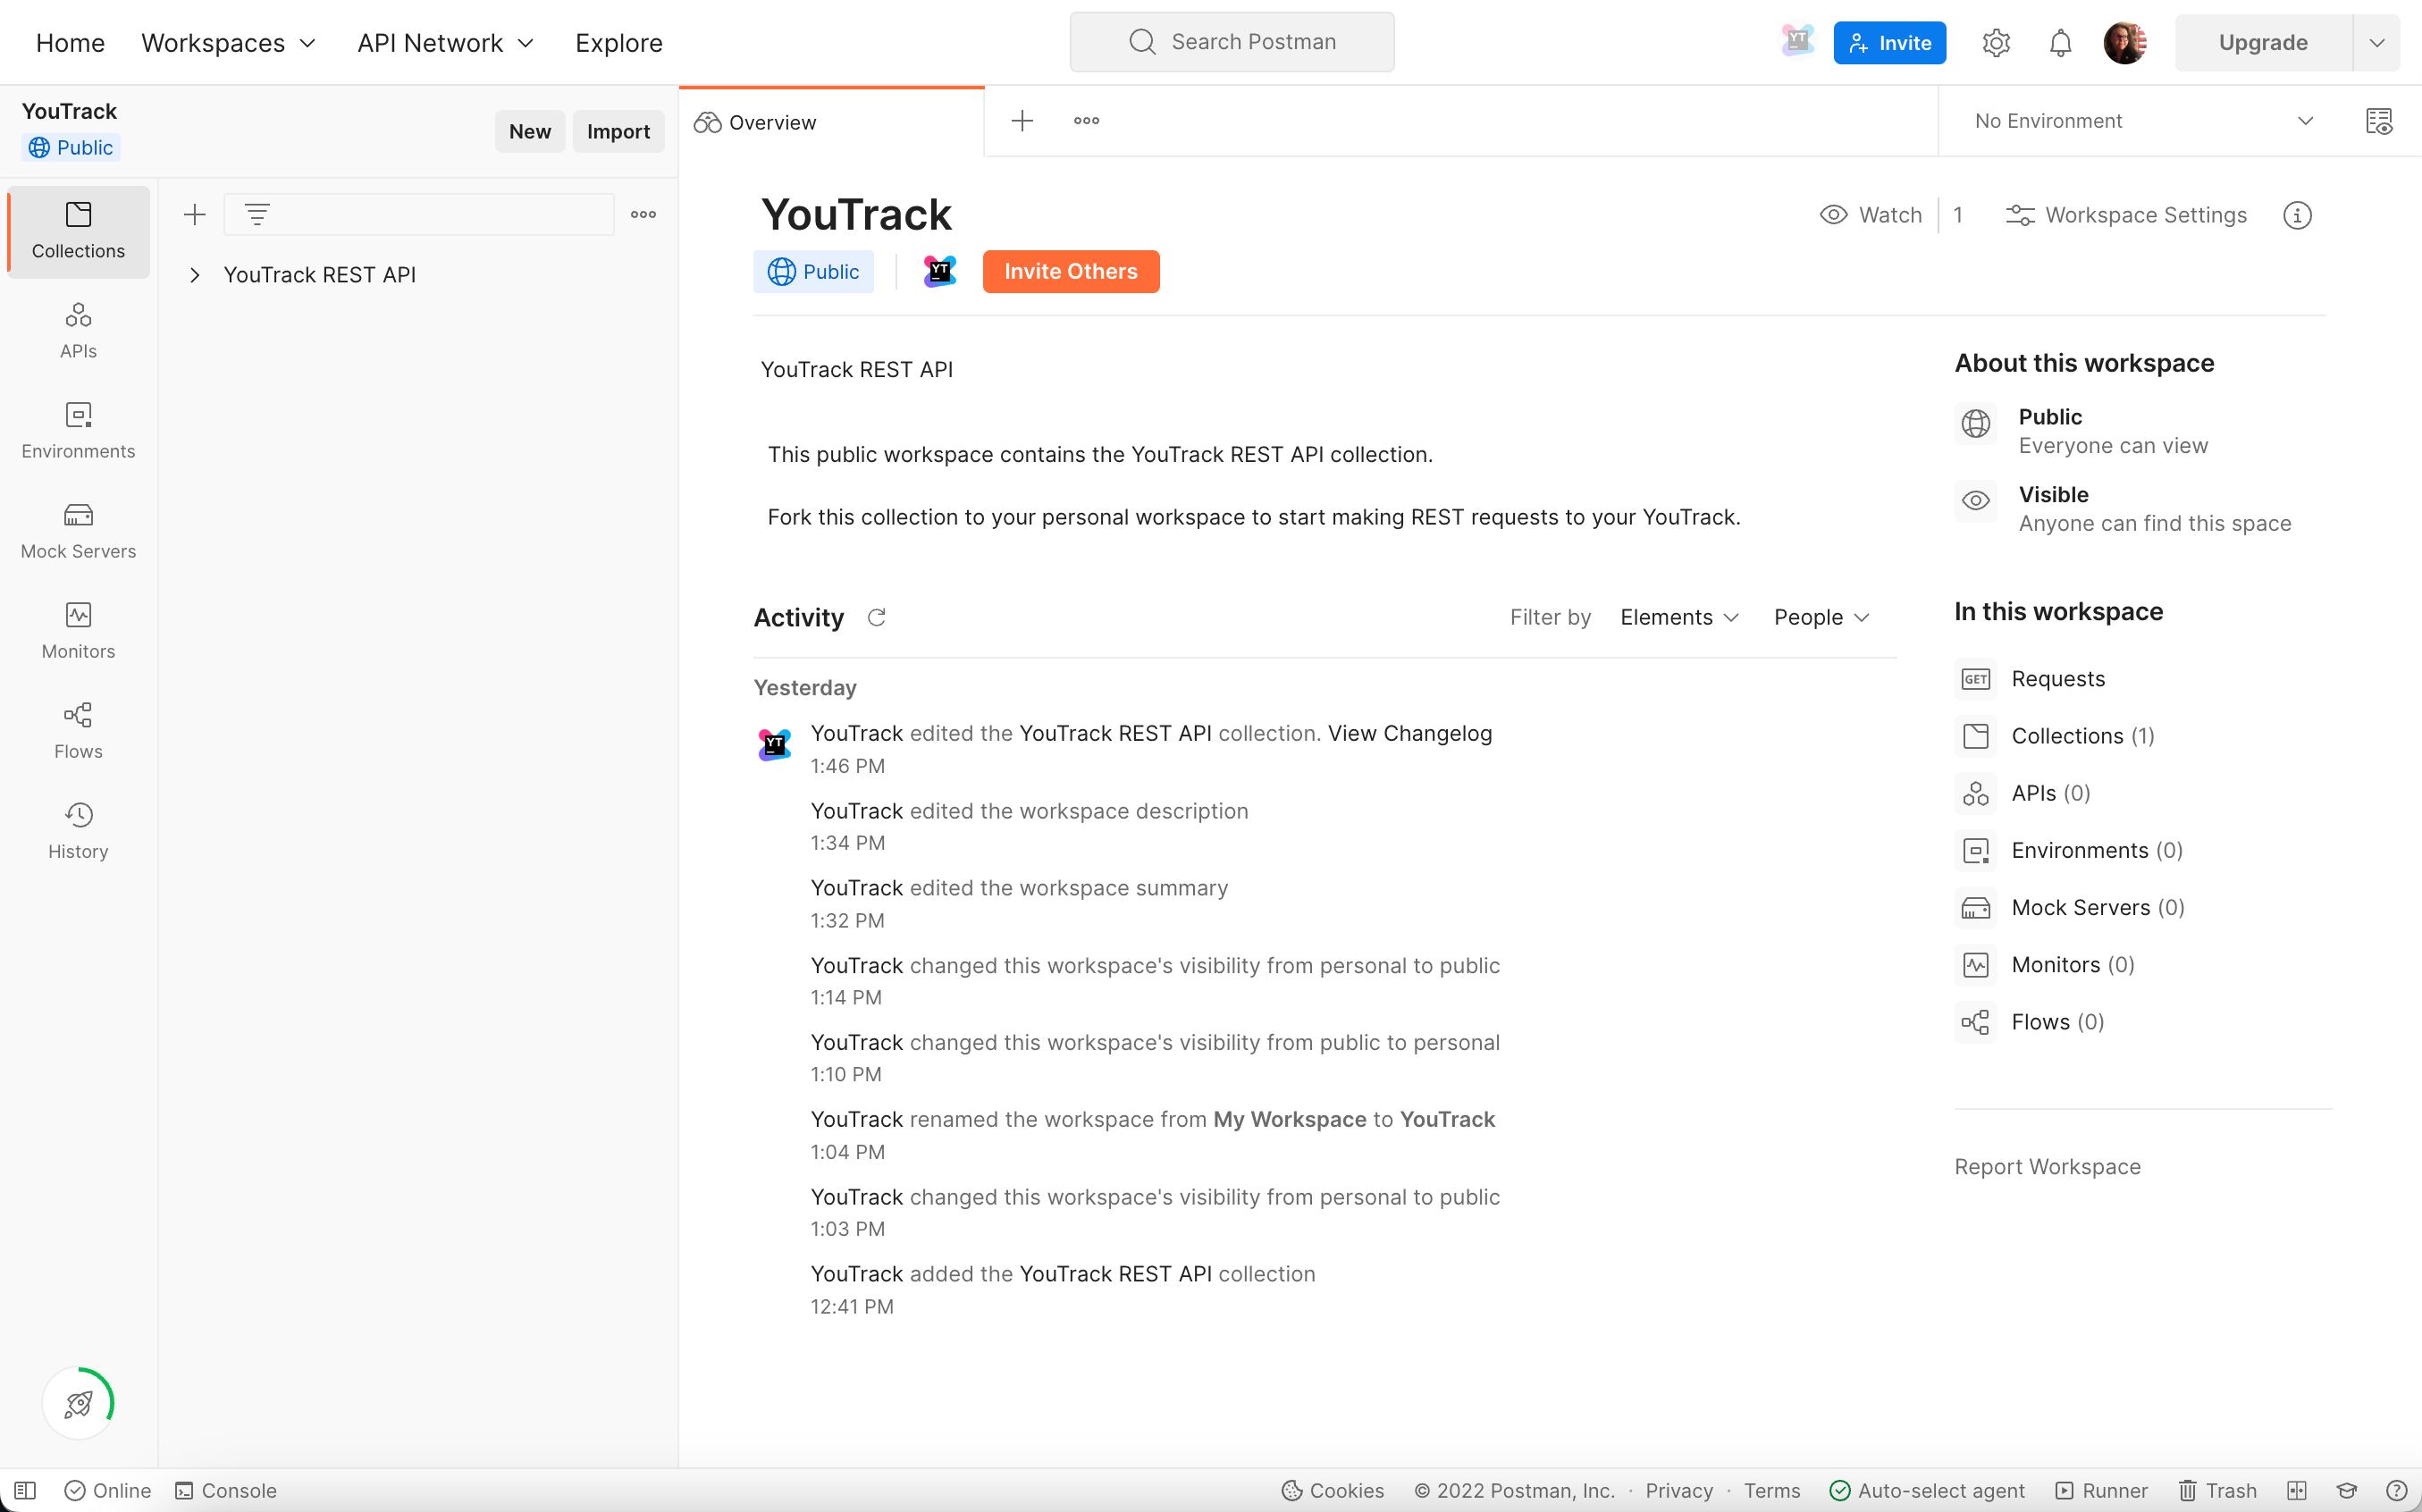Open Mock Servers panel

pyautogui.click(x=79, y=530)
